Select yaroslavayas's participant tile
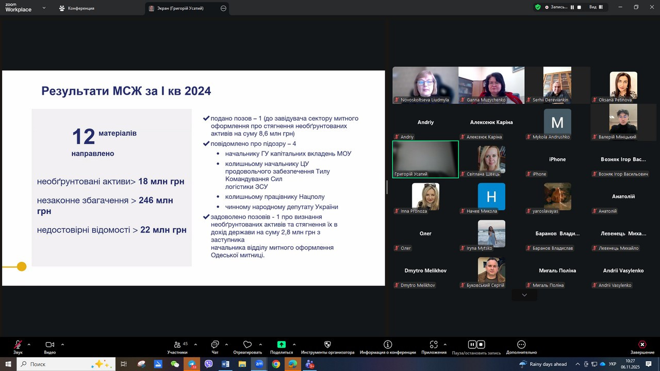The height and width of the screenshot is (371, 660). [x=557, y=196]
